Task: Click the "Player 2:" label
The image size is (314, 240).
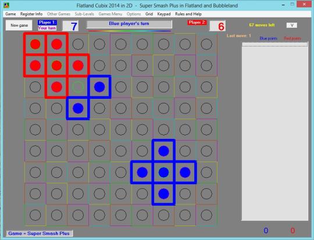Action: 197,23
